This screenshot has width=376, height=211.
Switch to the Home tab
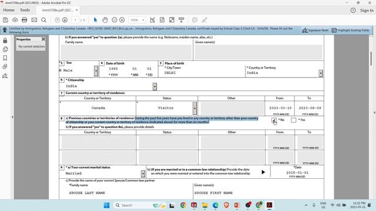[x=9, y=10]
